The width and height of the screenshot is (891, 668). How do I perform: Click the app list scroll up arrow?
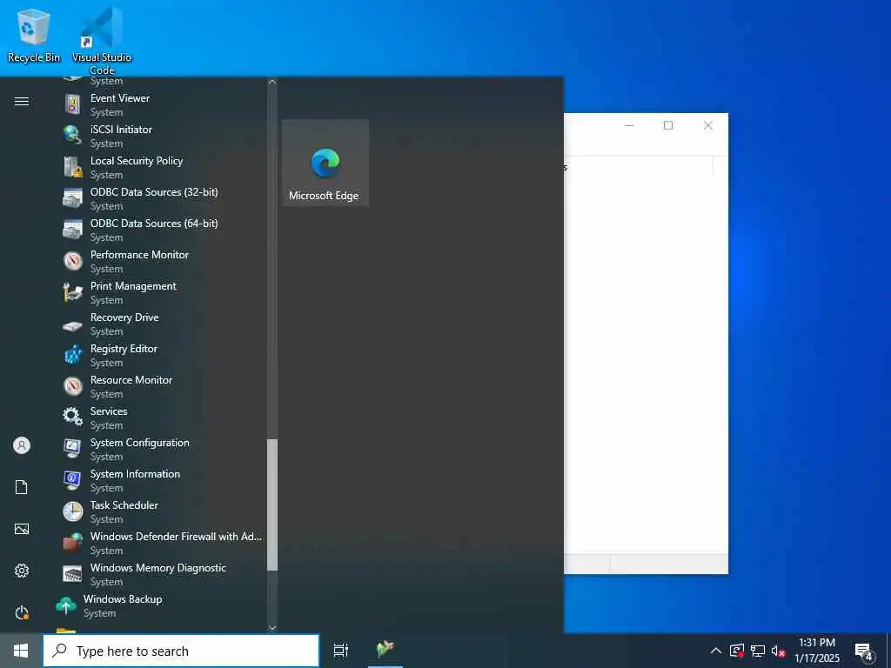(x=272, y=82)
